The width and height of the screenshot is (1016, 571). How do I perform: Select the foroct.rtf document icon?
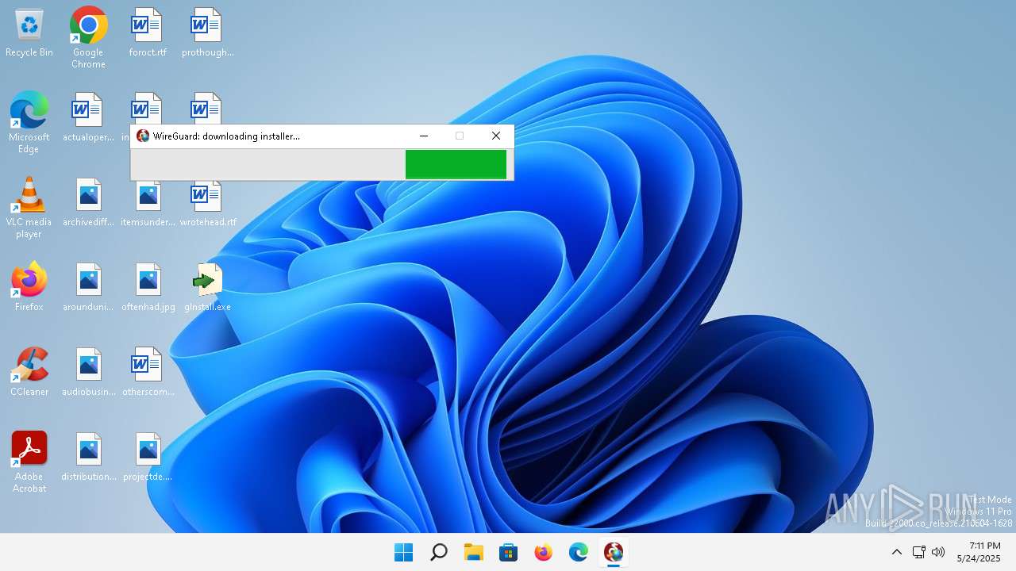tap(148, 33)
